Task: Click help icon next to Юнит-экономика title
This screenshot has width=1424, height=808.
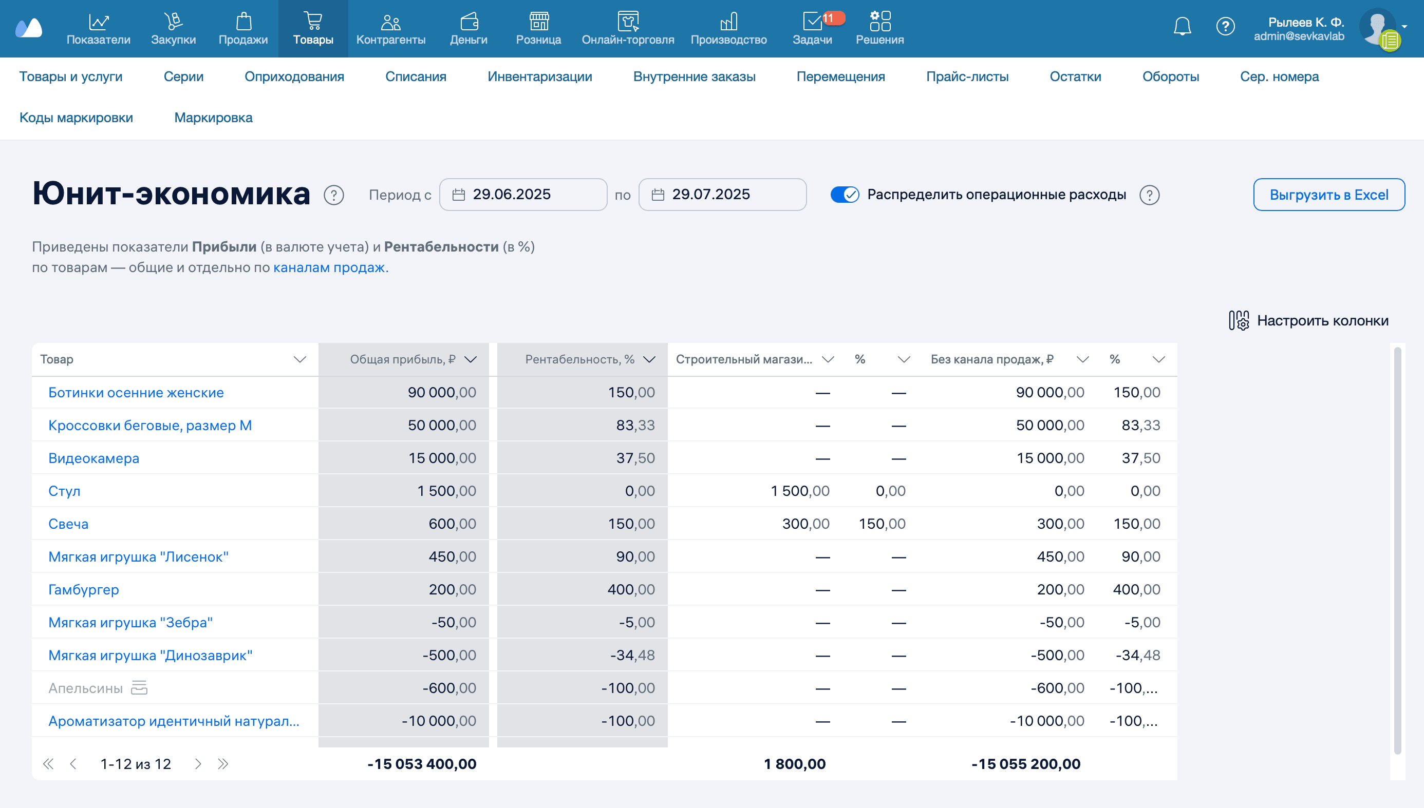Action: coord(334,195)
